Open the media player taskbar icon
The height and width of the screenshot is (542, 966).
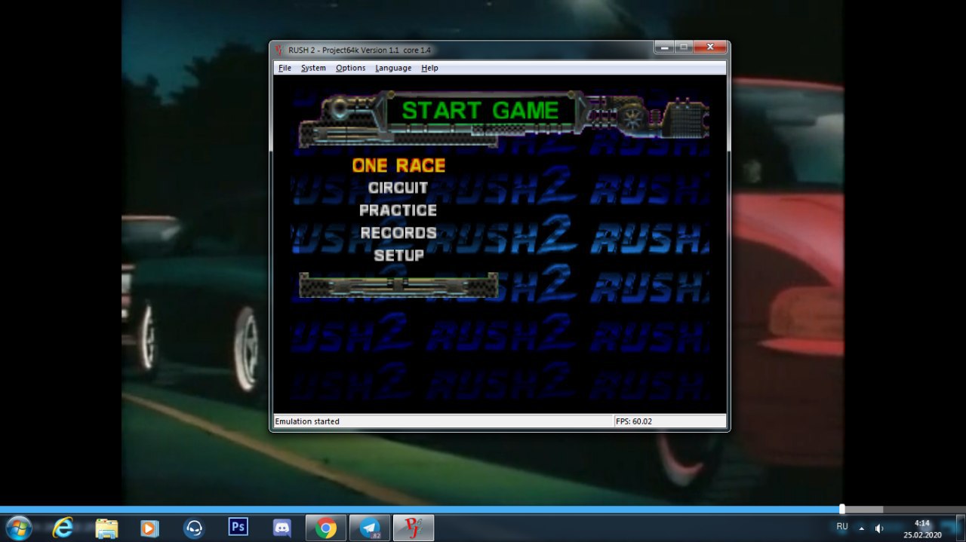coord(149,528)
